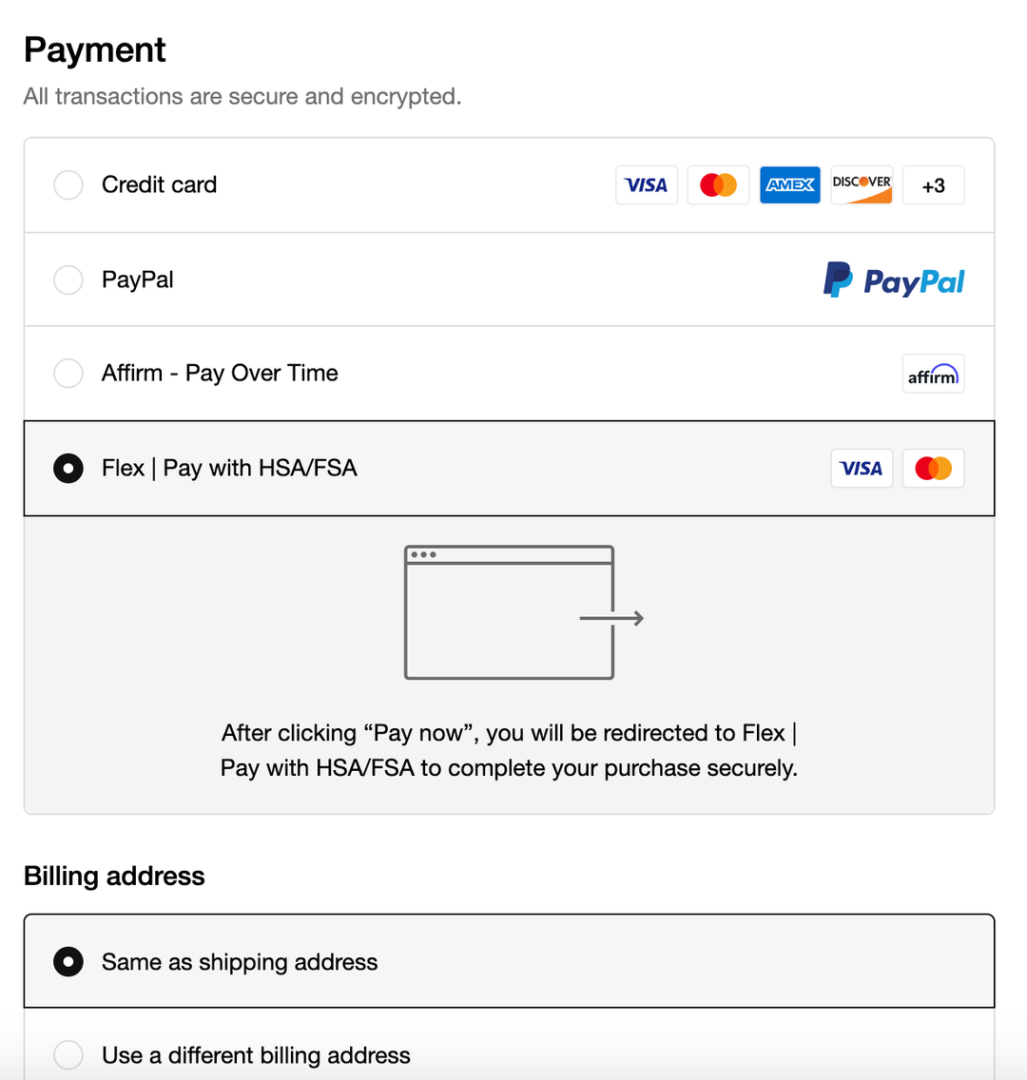The height and width of the screenshot is (1080, 1027).
Task: Click the Mastercard icon in Credit card row
Action: pos(718,185)
